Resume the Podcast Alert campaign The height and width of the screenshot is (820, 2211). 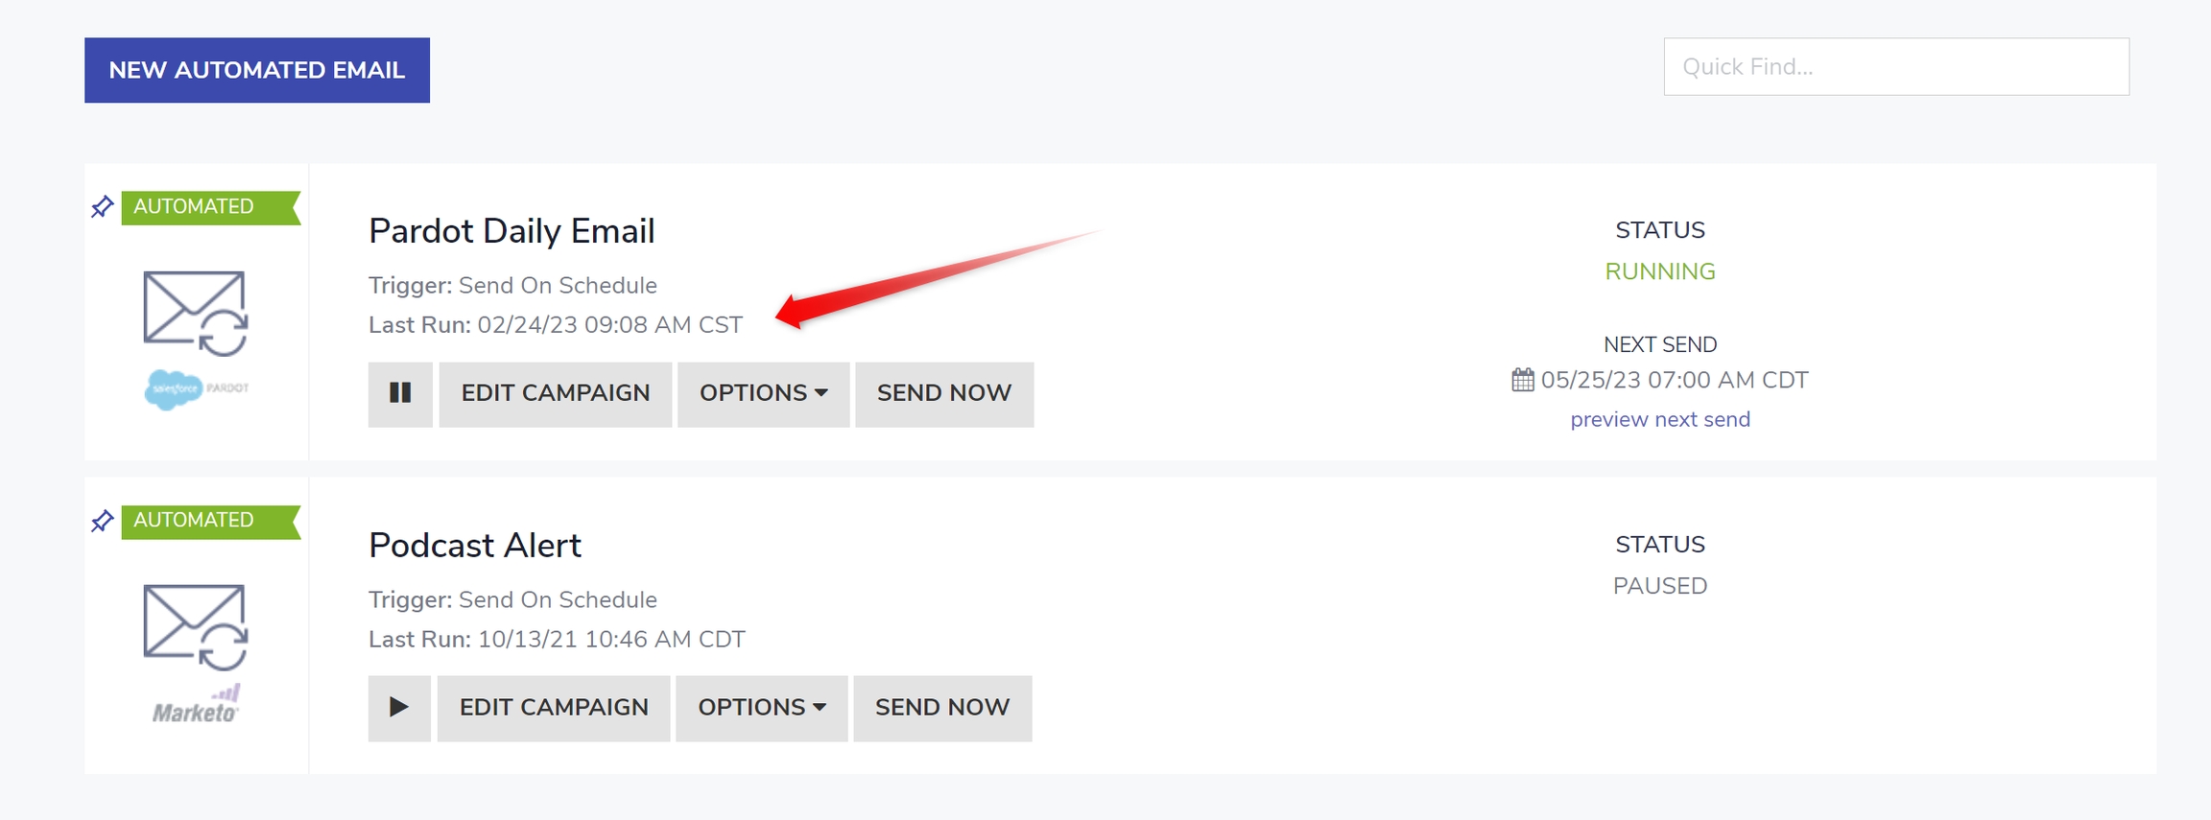399,708
